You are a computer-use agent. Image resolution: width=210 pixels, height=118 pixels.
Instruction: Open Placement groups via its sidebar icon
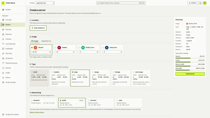pyautogui.click(x=3, y=63)
